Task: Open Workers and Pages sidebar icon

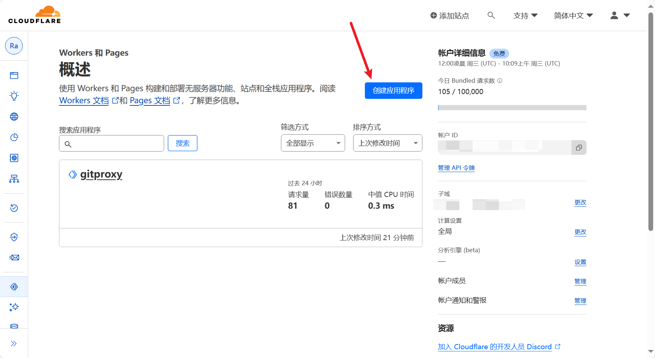Action: 14,287
